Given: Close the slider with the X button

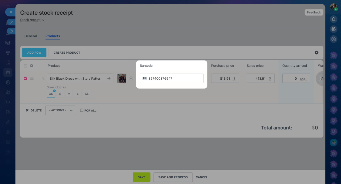Looking at the screenshot, I should click(11, 12).
